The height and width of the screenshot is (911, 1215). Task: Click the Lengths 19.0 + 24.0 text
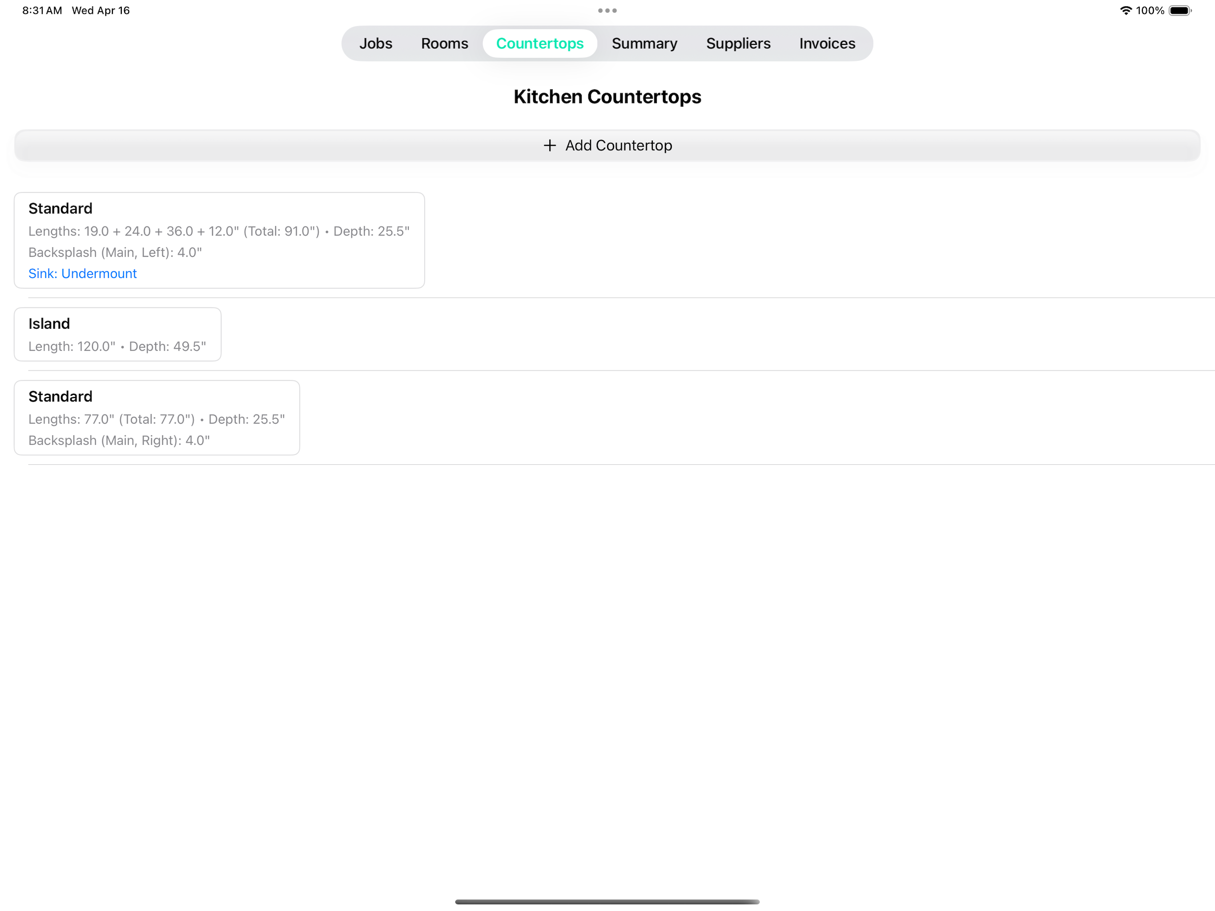(219, 231)
